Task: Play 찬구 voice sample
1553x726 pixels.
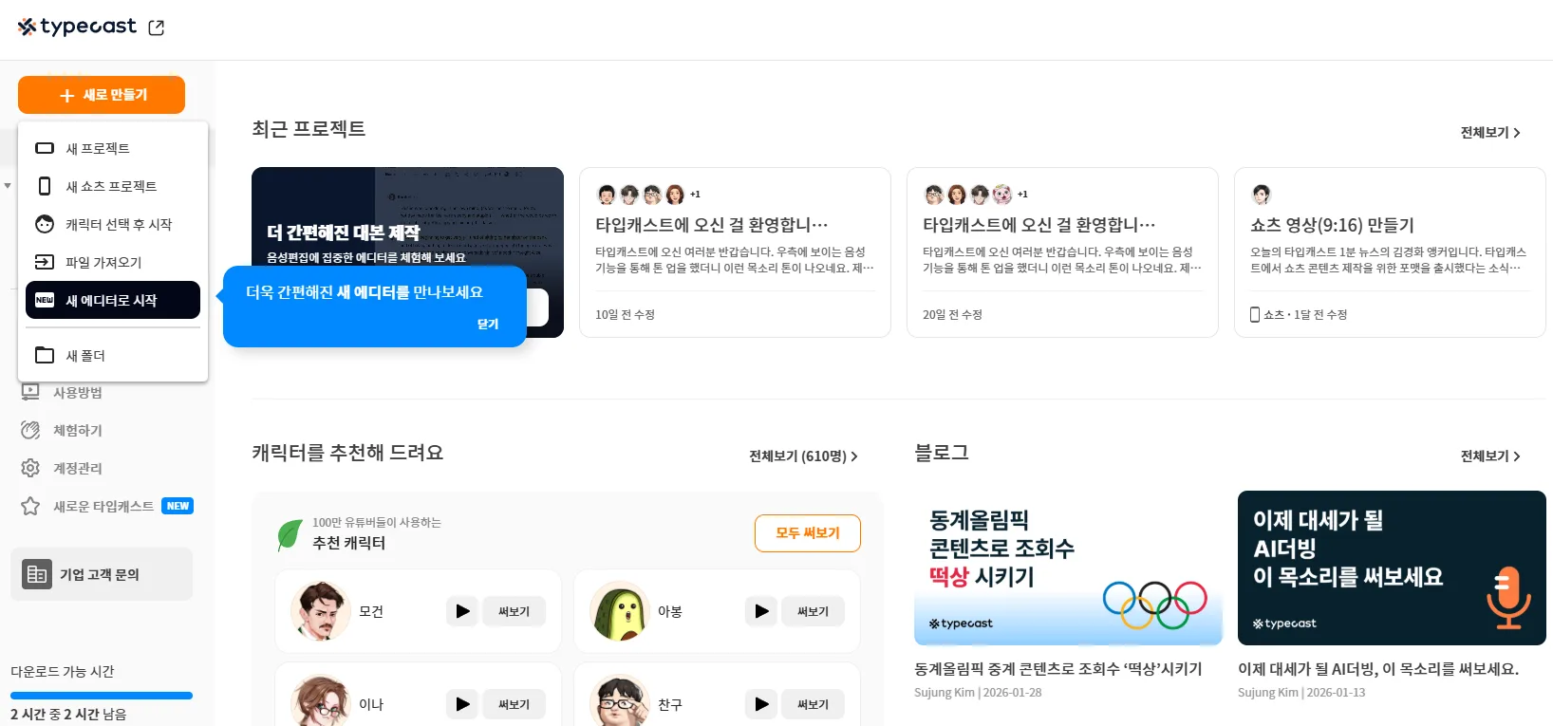Action: [x=761, y=704]
